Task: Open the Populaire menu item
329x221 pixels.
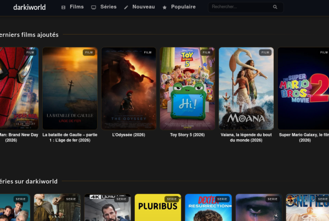Action: point(183,7)
